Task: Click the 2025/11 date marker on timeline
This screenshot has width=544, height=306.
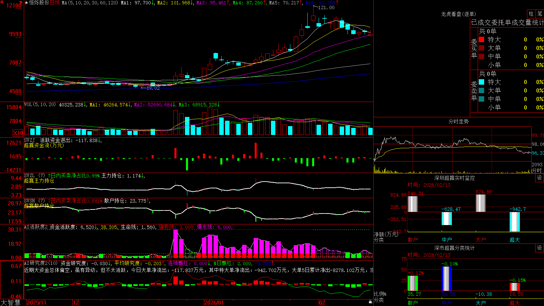Action: pyautogui.click(x=36, y=303)
